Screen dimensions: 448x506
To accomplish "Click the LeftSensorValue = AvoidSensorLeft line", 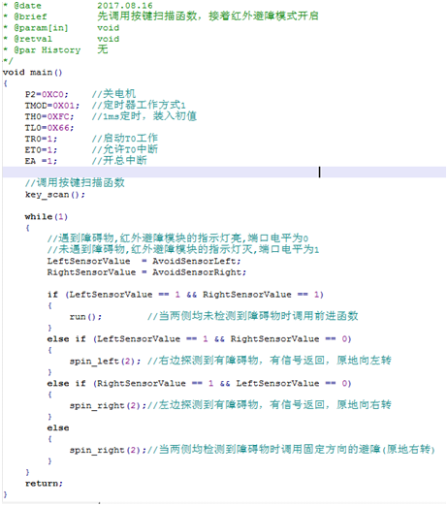I will pyautogui.click(x=144, y=261).
